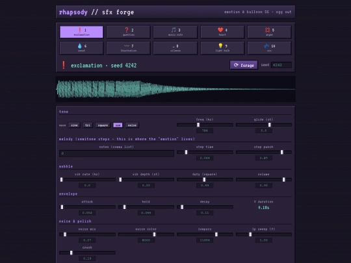Adjust the volume slider
Viewport: 351px width, 263px height.
pyautogui.click(x=264, y=180)
